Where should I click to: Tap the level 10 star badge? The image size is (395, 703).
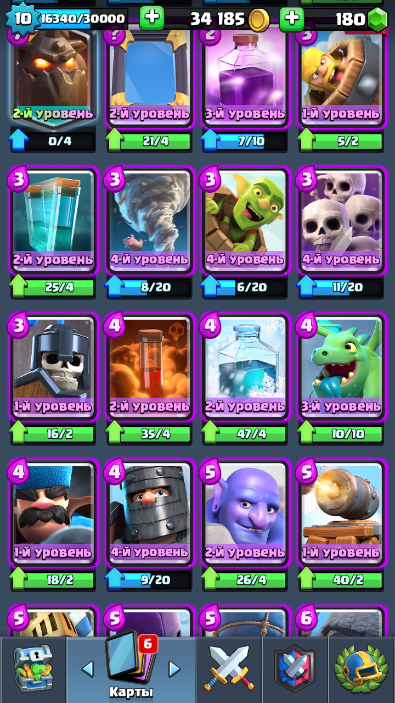(22, 18)
